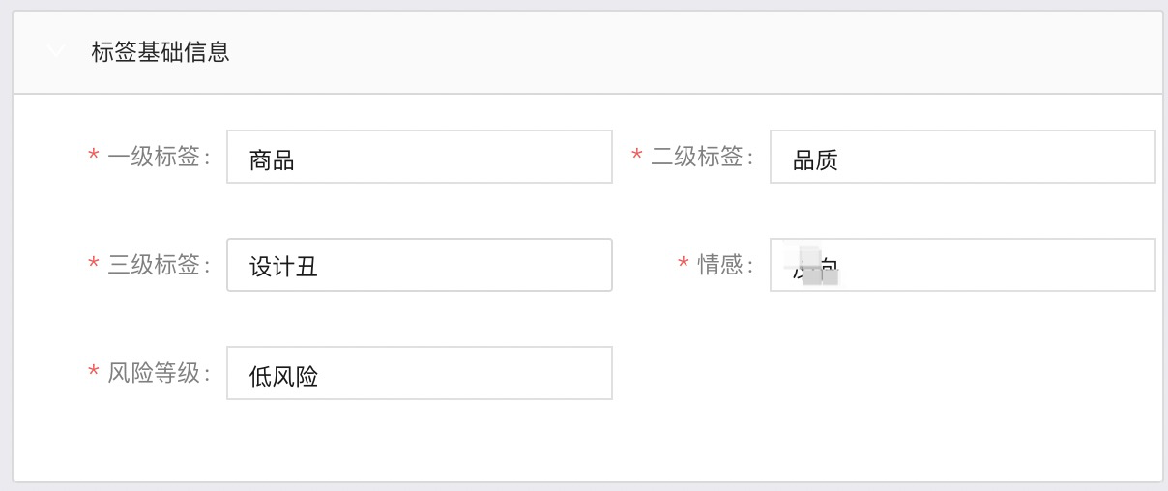Click the required asterisk beside 一级标签
Image resolution: width=1168 pixels, height=491 pixels.
(94, 157)
